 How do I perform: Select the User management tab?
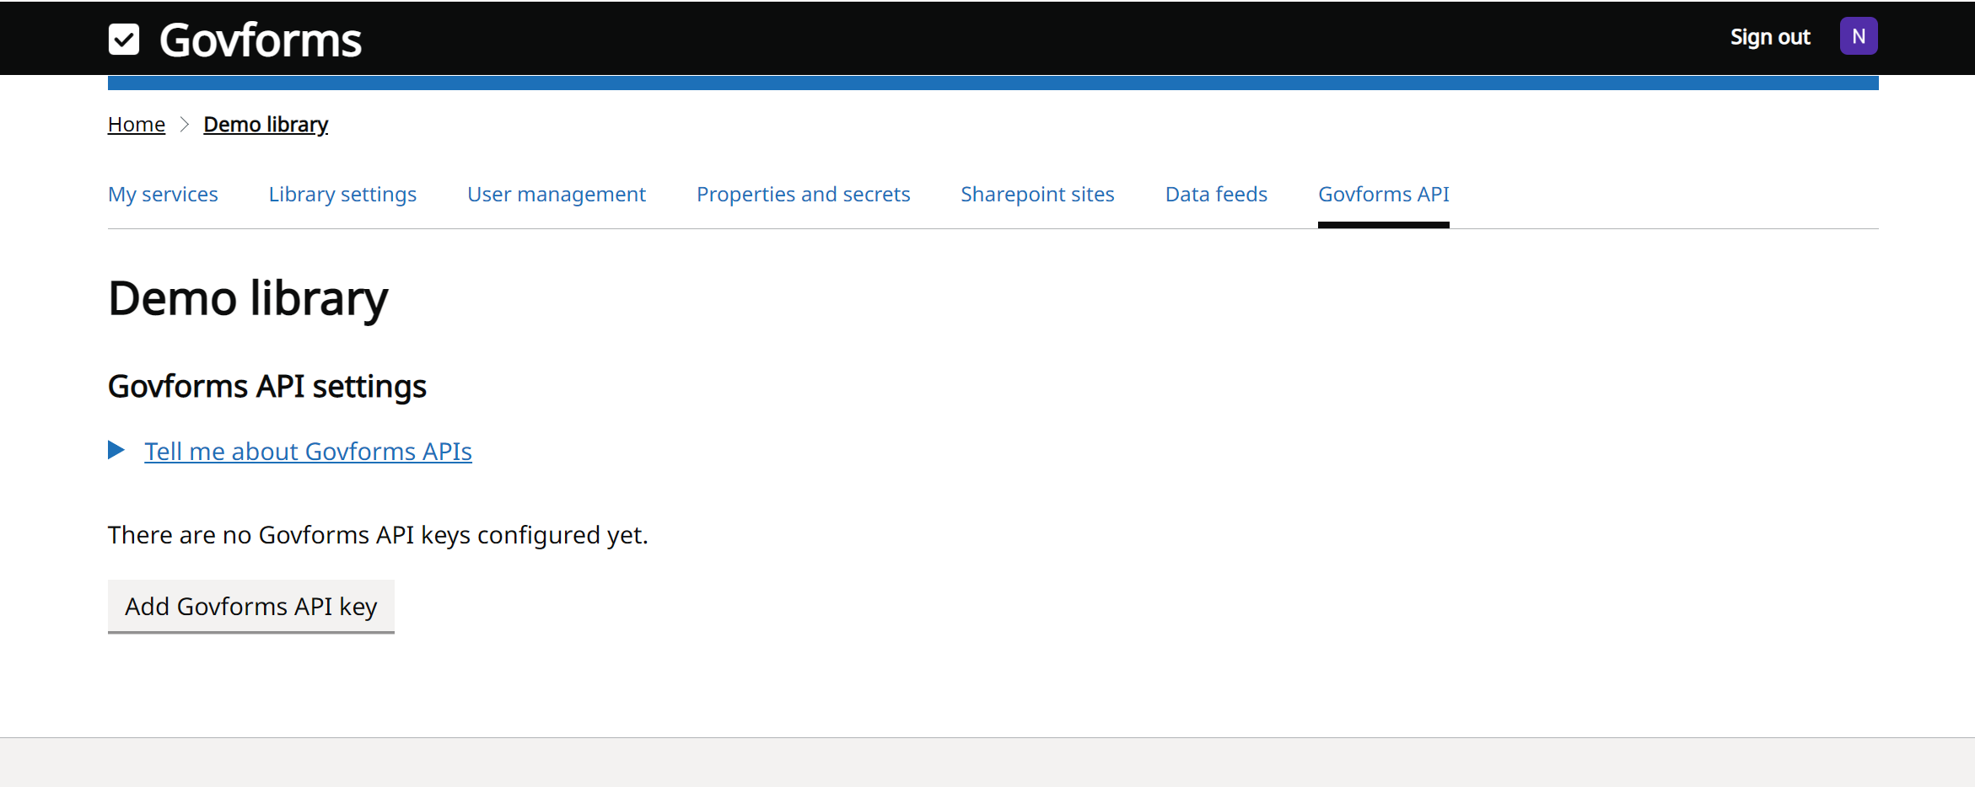tap(557, 195)
